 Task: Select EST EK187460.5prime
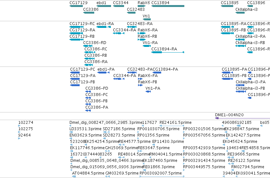click(144, 164)
